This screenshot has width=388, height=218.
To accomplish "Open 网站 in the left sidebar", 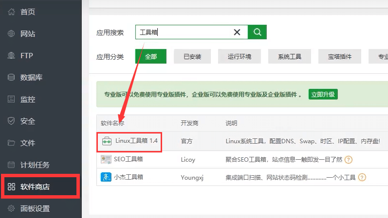I will (27, 34).
